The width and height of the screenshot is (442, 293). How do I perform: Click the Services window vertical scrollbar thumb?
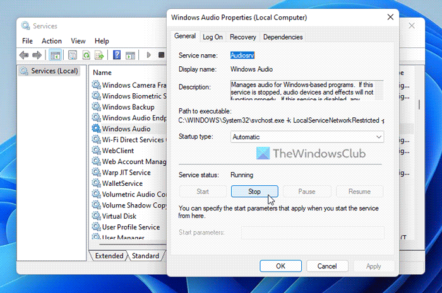click(x=419, y=105)
